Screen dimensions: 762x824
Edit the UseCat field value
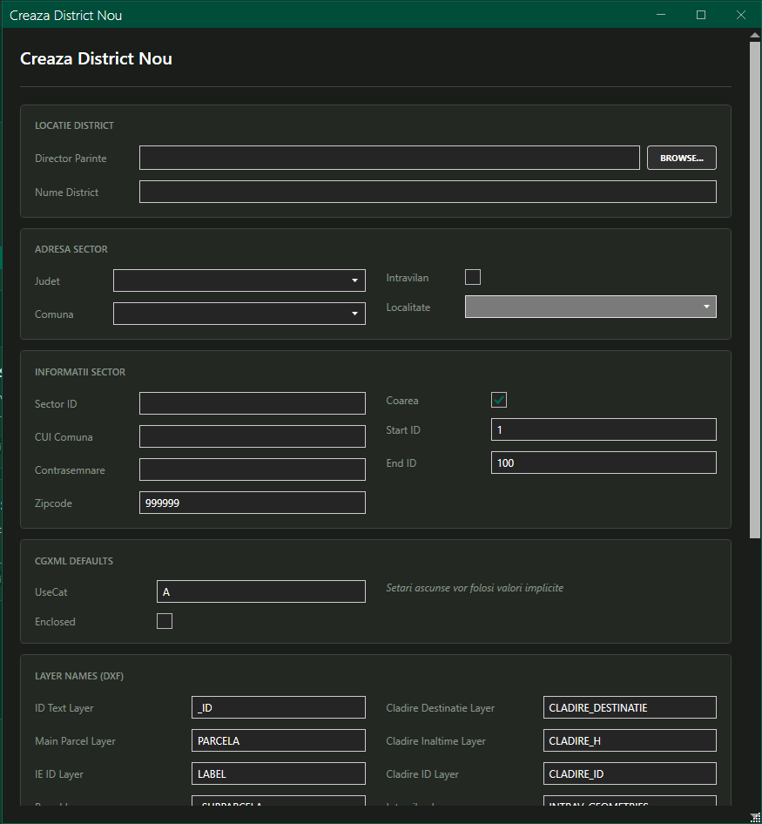click(x=260, y=591)
